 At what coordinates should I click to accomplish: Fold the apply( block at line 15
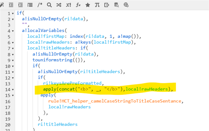pyautogui.click(x=13, y=95)
